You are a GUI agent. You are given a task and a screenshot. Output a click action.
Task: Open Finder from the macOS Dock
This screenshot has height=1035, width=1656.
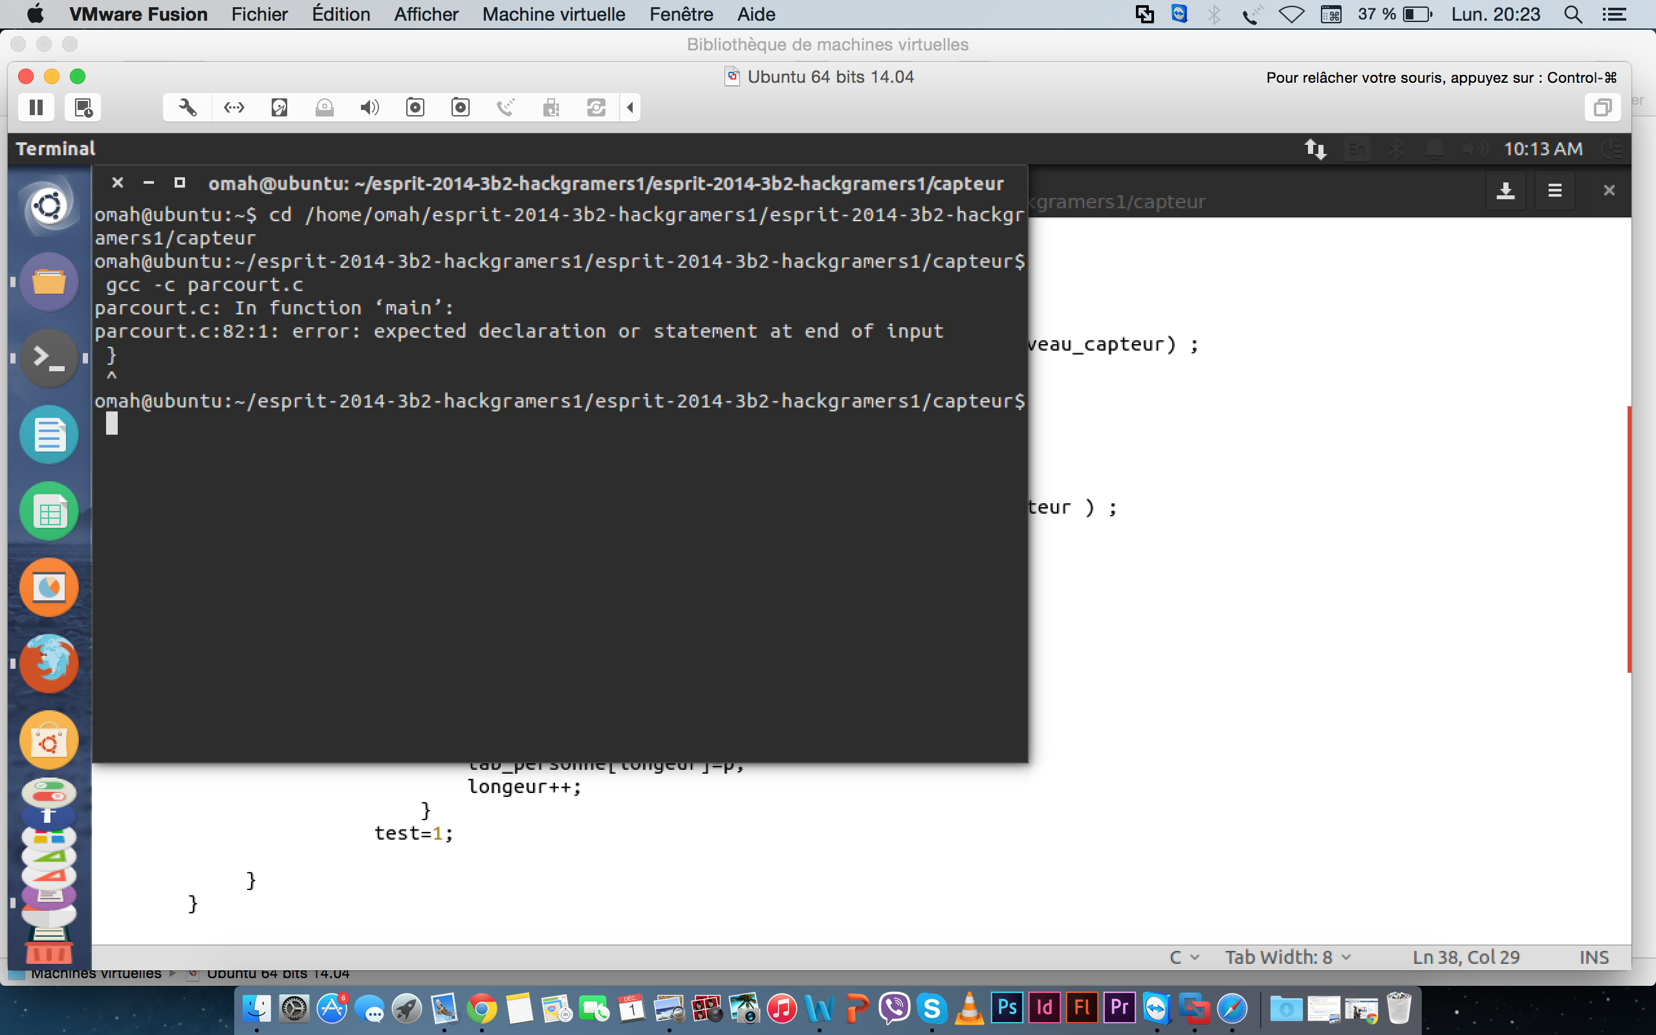tap(257, 1008)
